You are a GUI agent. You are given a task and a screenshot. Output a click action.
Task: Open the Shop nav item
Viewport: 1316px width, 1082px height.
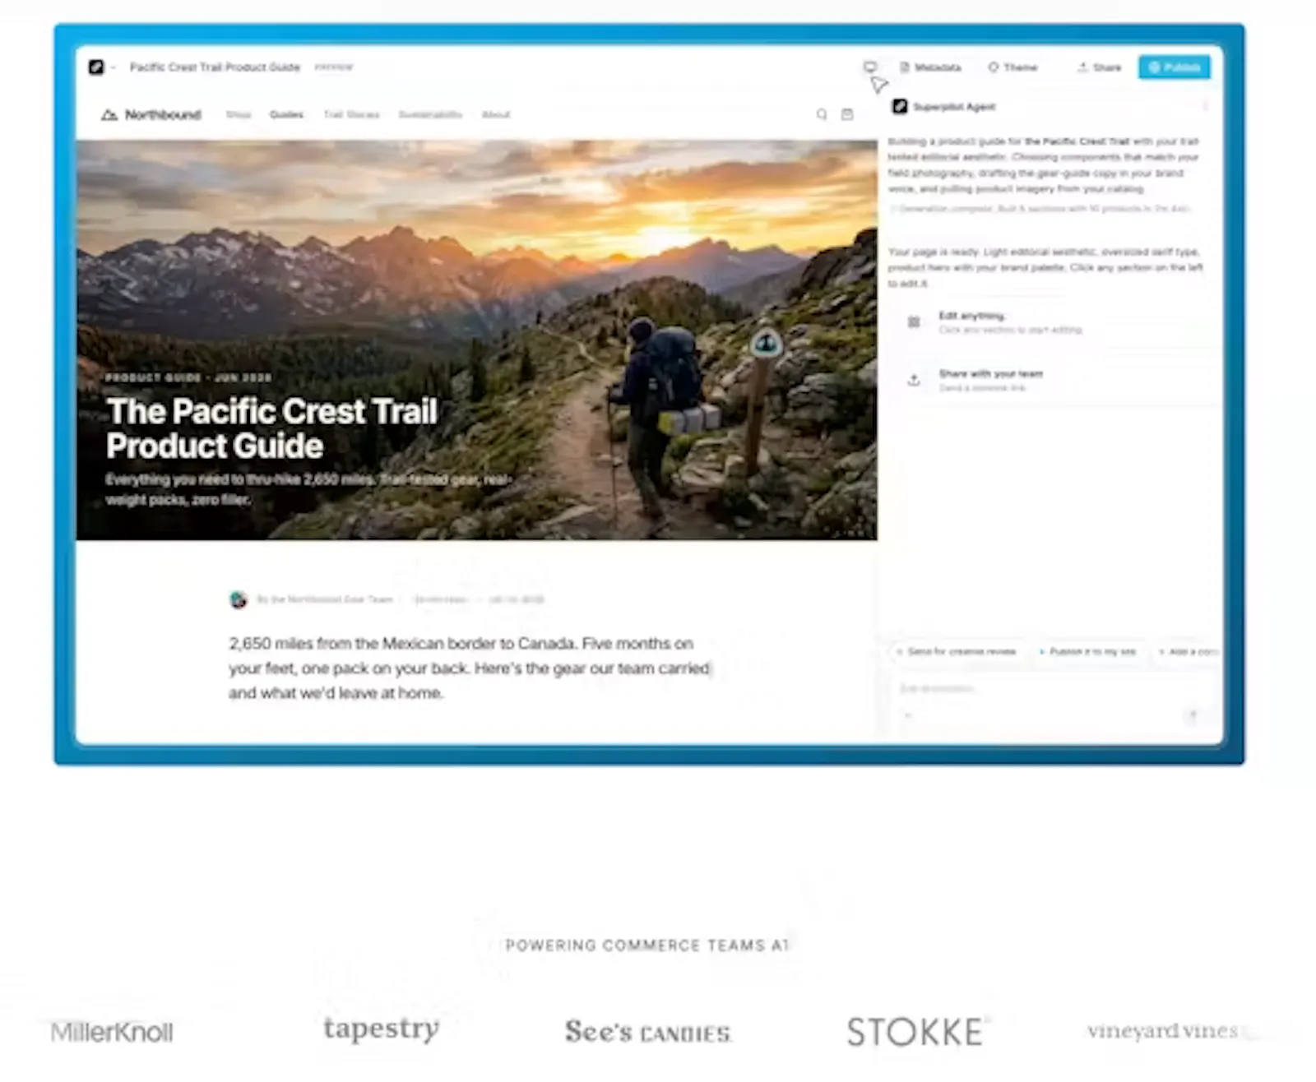pyautogui.click(x=239, y=115)
